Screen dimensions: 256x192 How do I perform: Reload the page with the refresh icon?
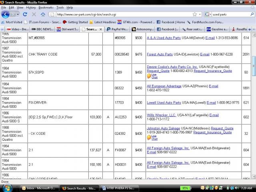pyautogui.click(x=25, y=14)
